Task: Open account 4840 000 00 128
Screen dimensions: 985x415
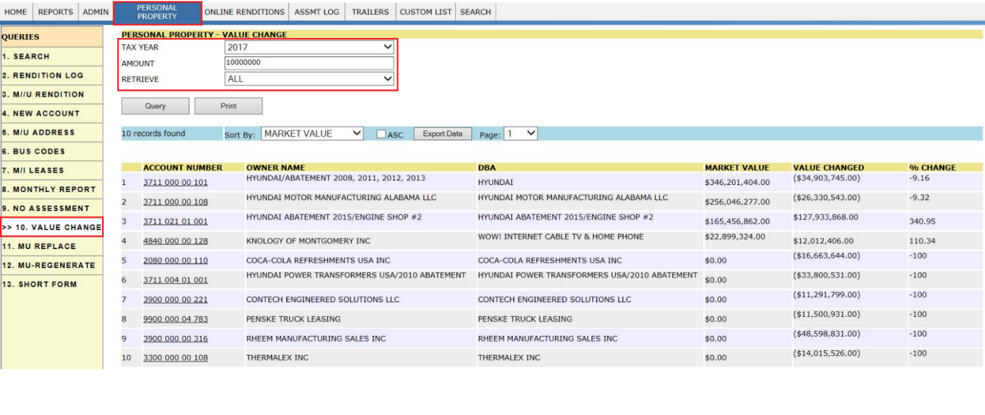Action: tap(175, 241)
